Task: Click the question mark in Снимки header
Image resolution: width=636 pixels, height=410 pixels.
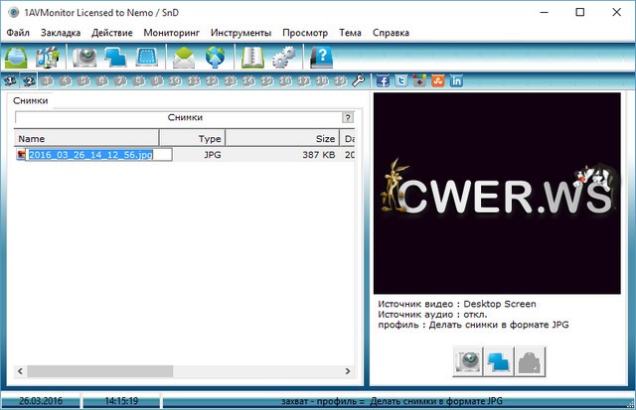Action: coord(347,117)
